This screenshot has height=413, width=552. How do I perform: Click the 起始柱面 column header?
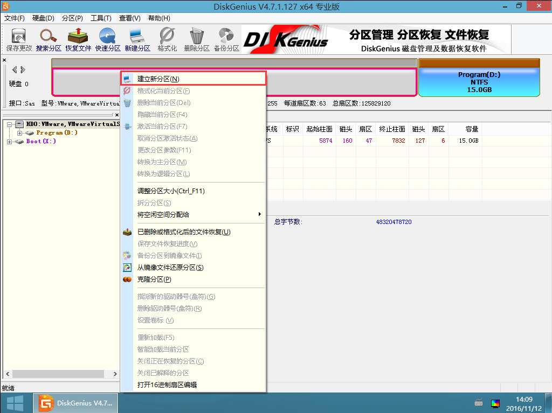pos(319,129)
